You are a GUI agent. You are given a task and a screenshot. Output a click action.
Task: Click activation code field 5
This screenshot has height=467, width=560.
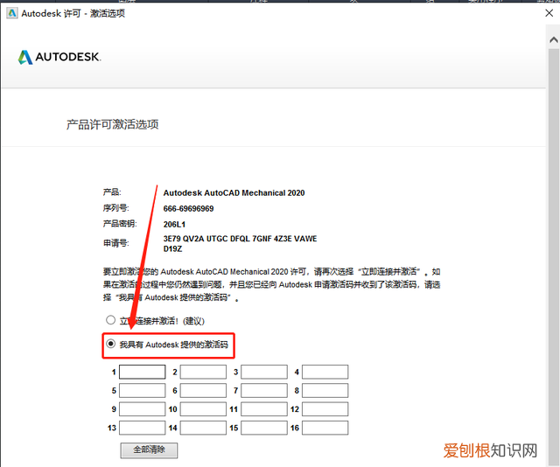click(x=142, y=390)
